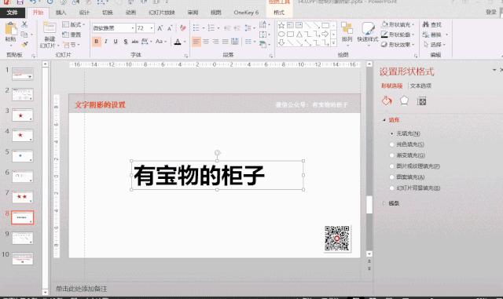The image size is (503, 299).
Task: Switch to the 插入 insert tab
Action: 61,13
